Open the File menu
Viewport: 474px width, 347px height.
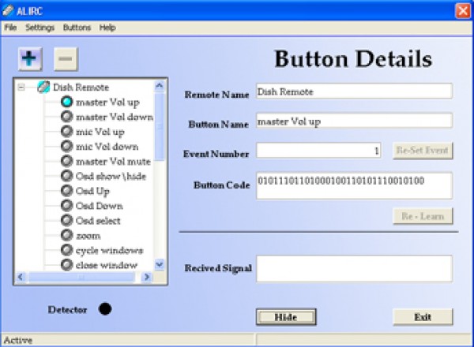(x=10, y=28)
